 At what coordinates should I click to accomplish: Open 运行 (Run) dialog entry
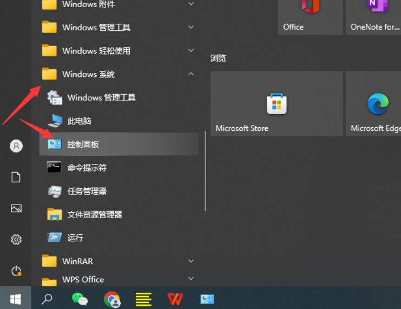click(119, 238)
